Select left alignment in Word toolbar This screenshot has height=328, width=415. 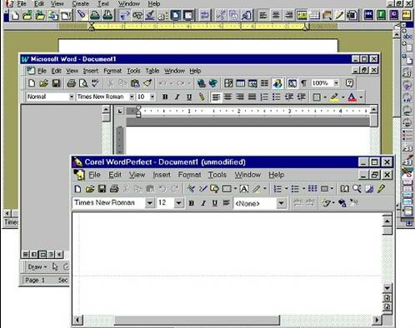pos(216,97)
